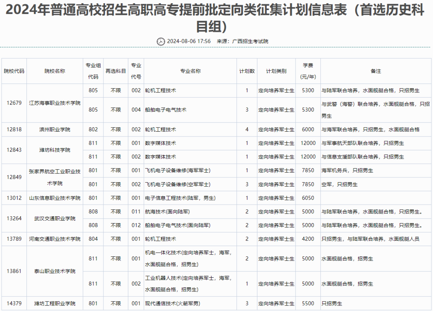This screenshot has height=311, width=433.
Task: Click the remark 空军，只招男生
Action: coord(340,184)
